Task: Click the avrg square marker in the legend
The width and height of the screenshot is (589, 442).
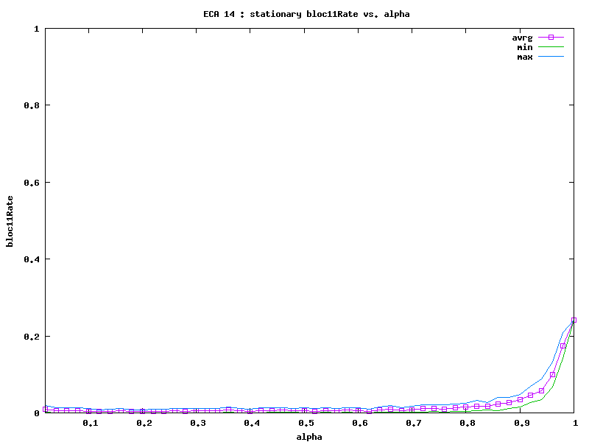Action: click(551, 37)
